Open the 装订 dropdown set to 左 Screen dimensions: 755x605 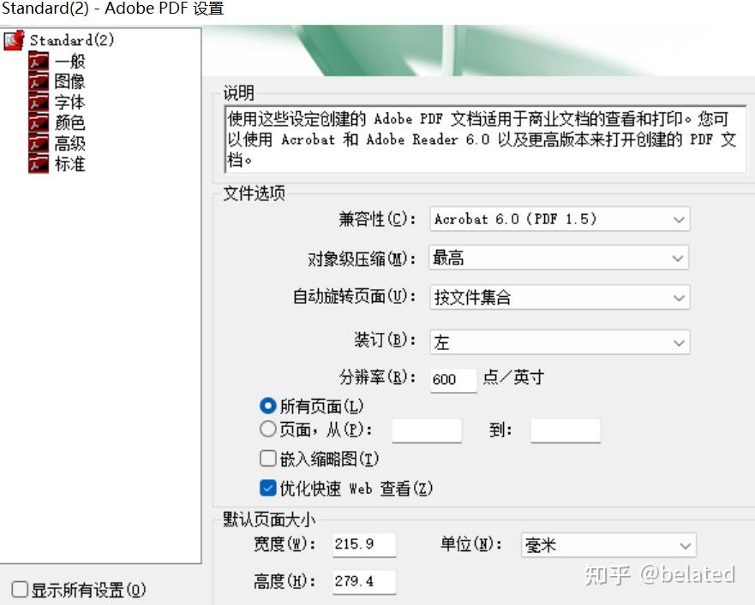(x=558, y=341)
